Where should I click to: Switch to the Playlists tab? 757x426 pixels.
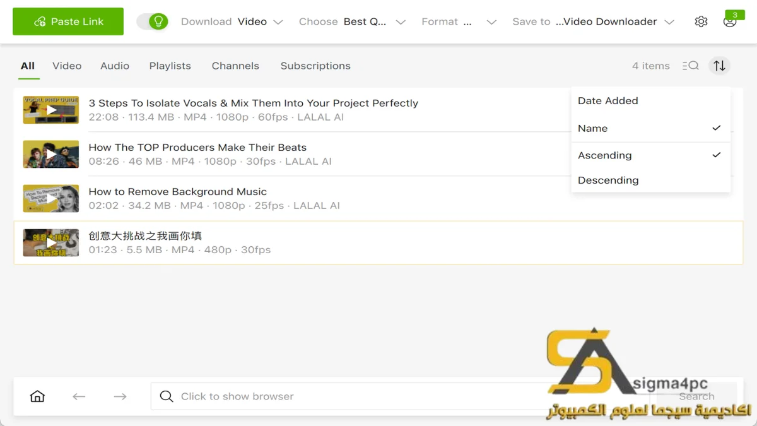(170, 66)
